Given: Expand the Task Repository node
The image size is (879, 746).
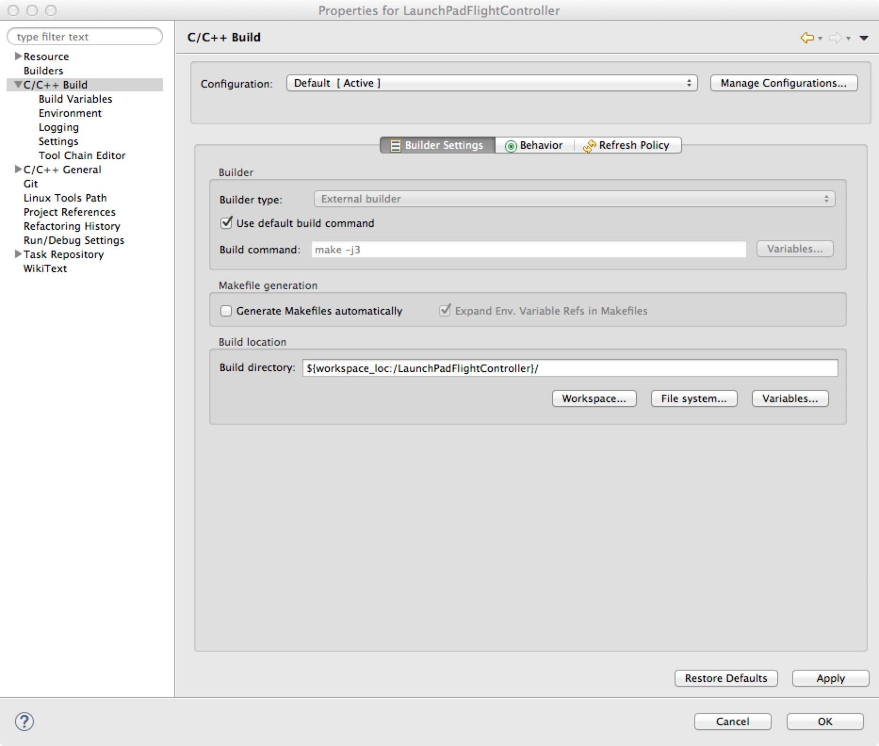Looking at the screenshot, I should tap(18, 254).
